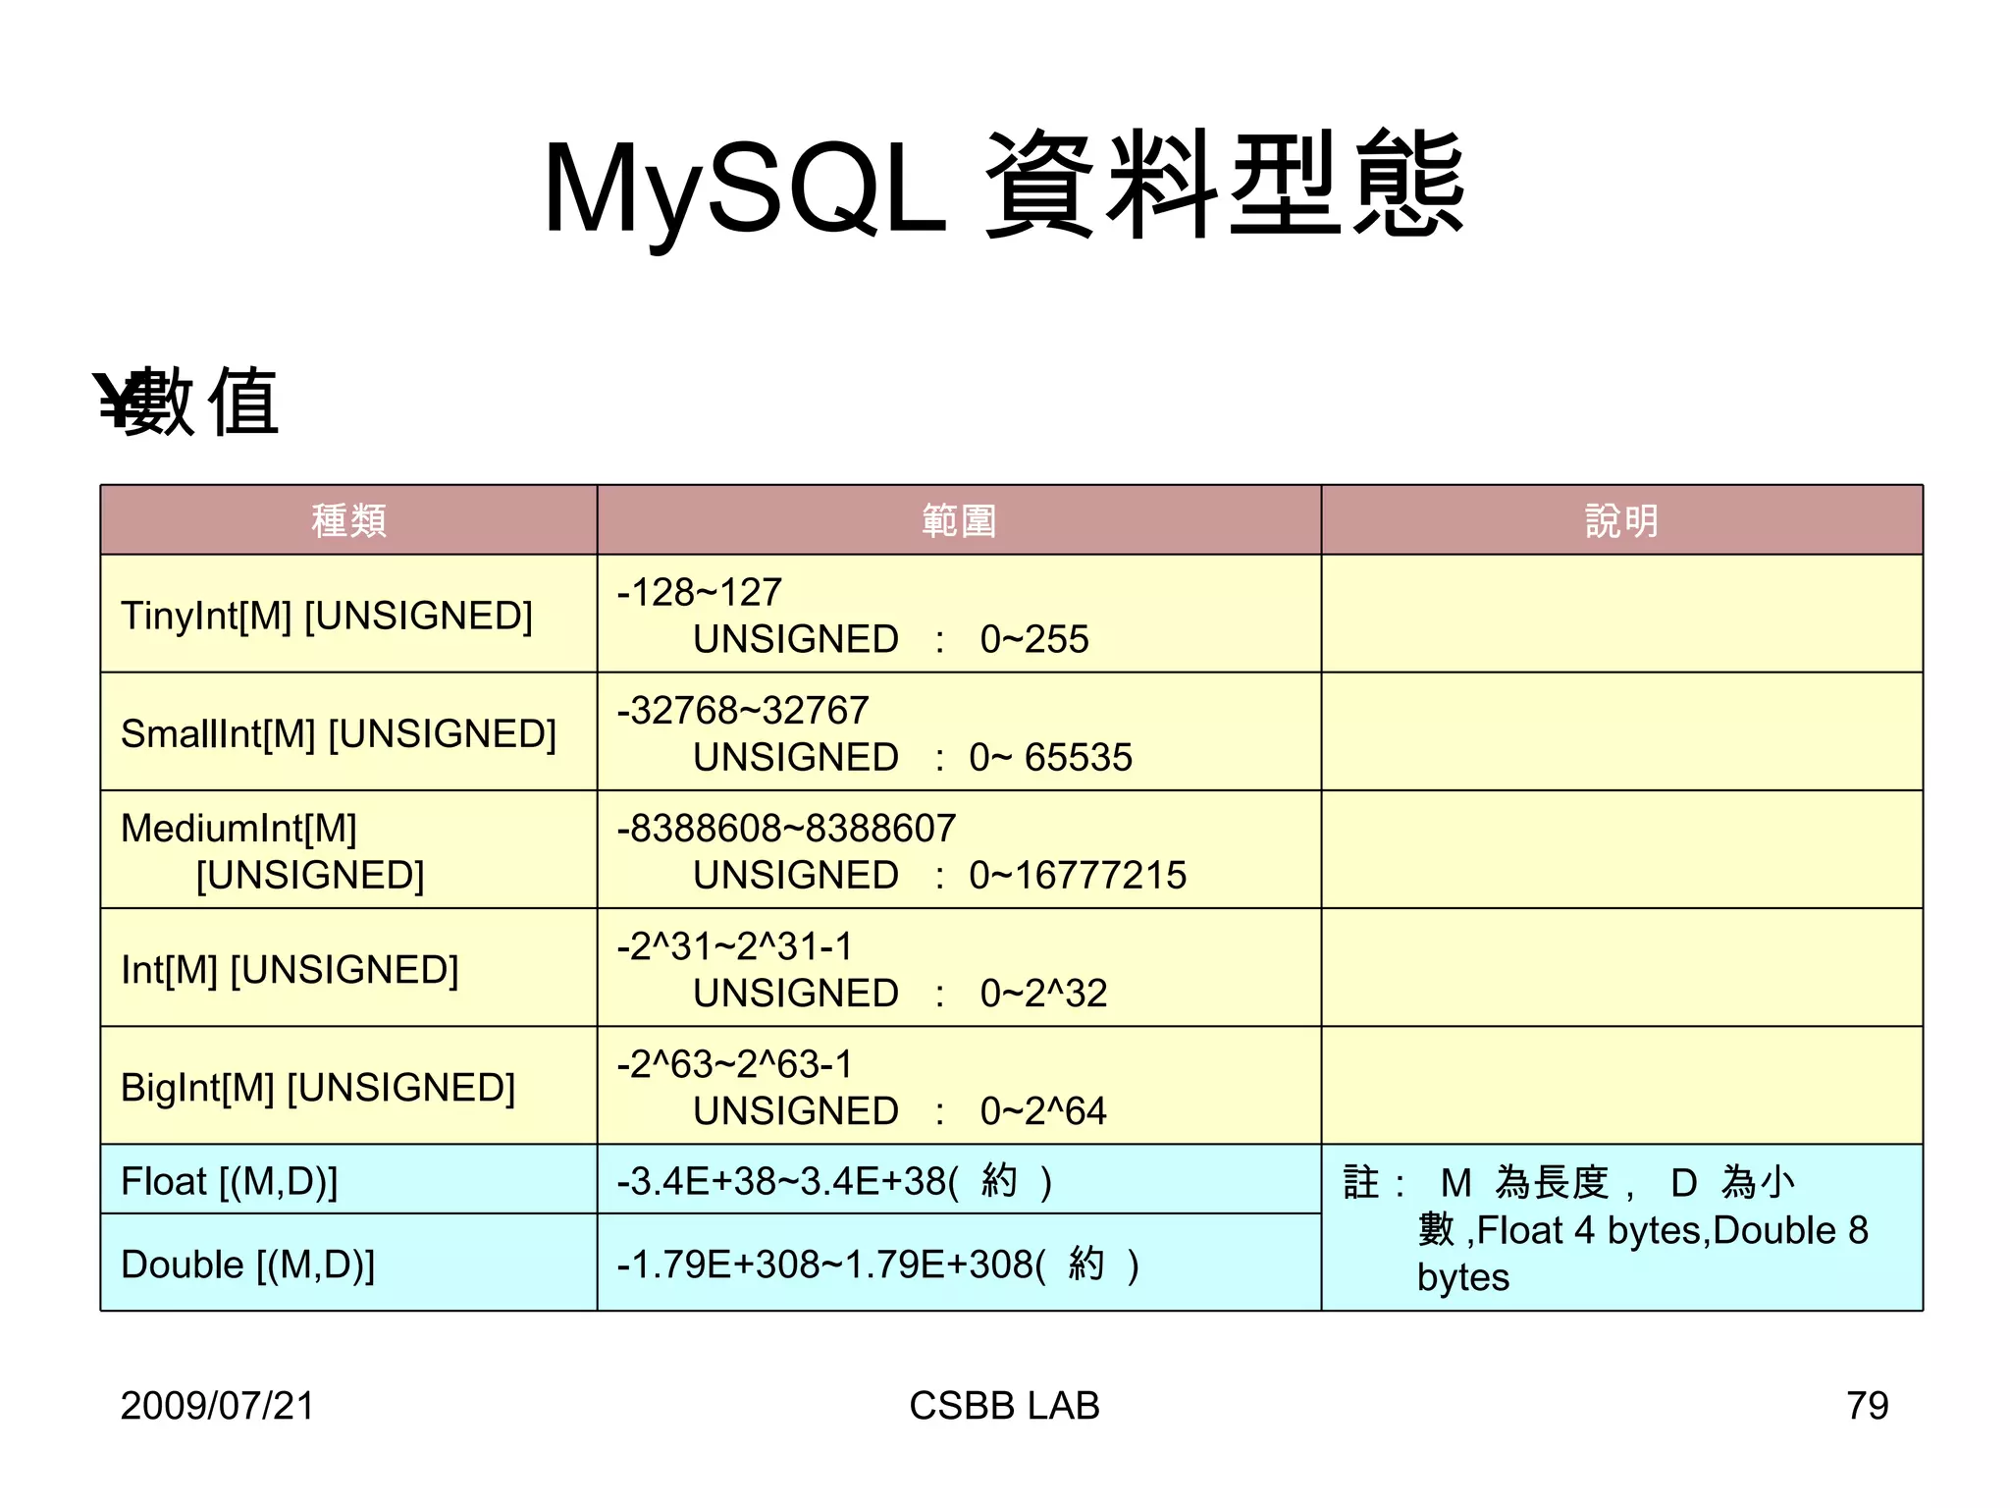
Task: Click the '-1.79E+308~1.79E+308' range cell
Action: 959,1264
